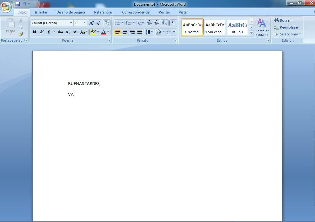
Task: Undo last action in quick access toolbar
Action: (24, 4)
